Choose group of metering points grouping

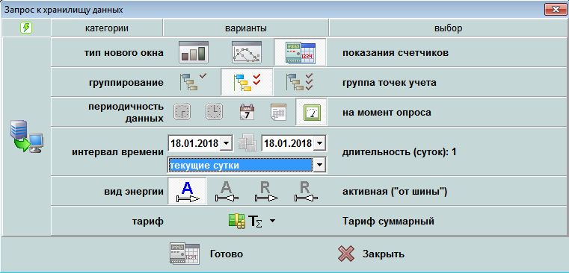pos(247,82)
